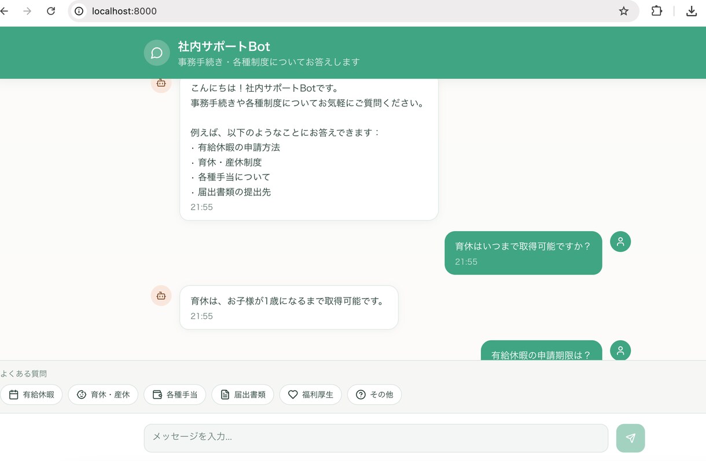Viewport: 706px width, 461px height.
Task: Click the 育休は、お子様が1歳になるまで reply bubble
Action: pos(289,307)
